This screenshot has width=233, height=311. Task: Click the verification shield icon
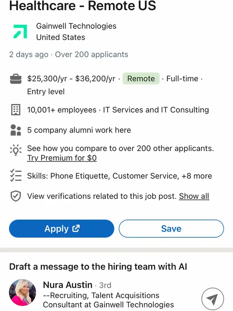16,196
